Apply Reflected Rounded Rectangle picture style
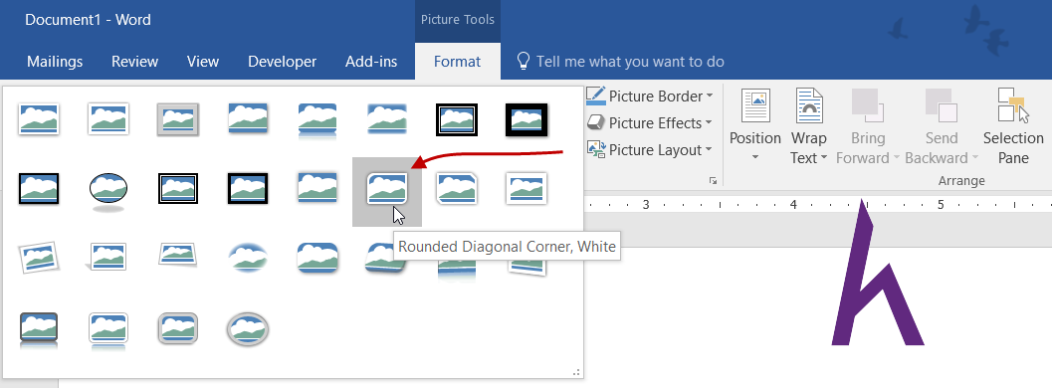Viewport: 1052px width, 388px height. [317, 119]
